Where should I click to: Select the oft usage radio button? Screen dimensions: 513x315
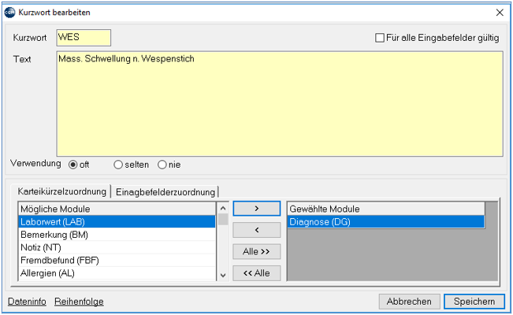tap(72, 165)
